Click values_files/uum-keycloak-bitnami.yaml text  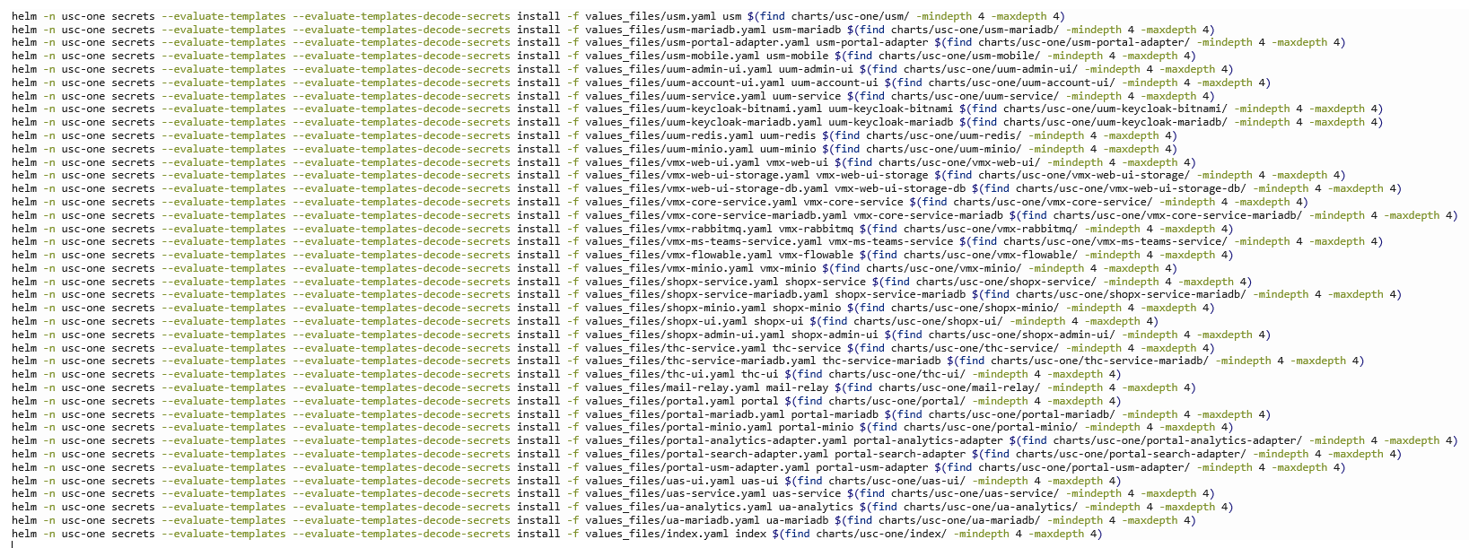click(704, 109)
